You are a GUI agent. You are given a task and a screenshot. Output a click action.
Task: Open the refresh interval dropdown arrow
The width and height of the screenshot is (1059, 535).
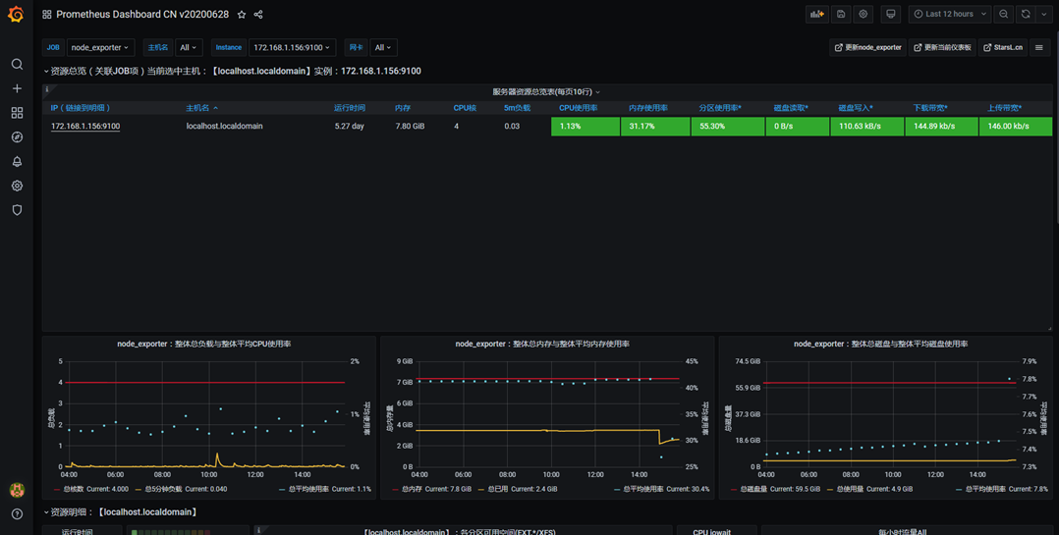point(1043,14)
